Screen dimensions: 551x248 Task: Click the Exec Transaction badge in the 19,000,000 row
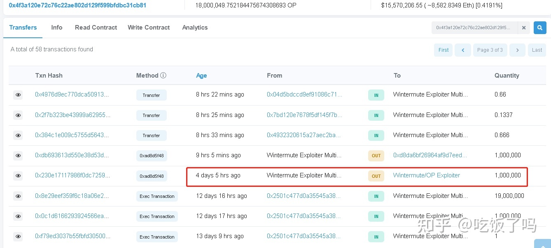[x=157, y=196]
